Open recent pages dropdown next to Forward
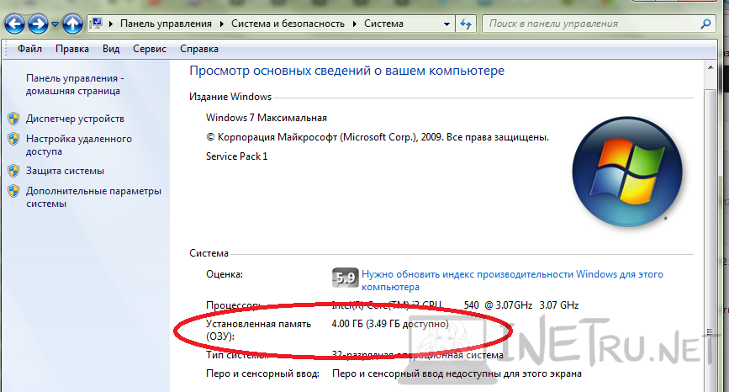Viewport: 729px width, 392px height. point(55,24)
